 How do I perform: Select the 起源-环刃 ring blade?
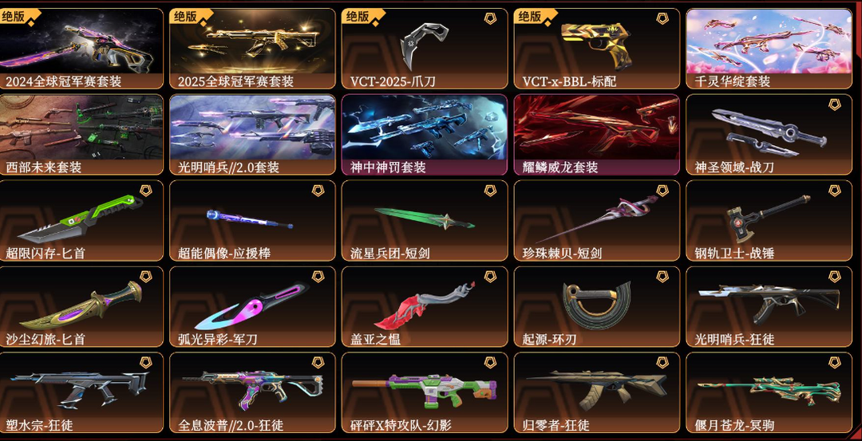(x=596, y=306)
